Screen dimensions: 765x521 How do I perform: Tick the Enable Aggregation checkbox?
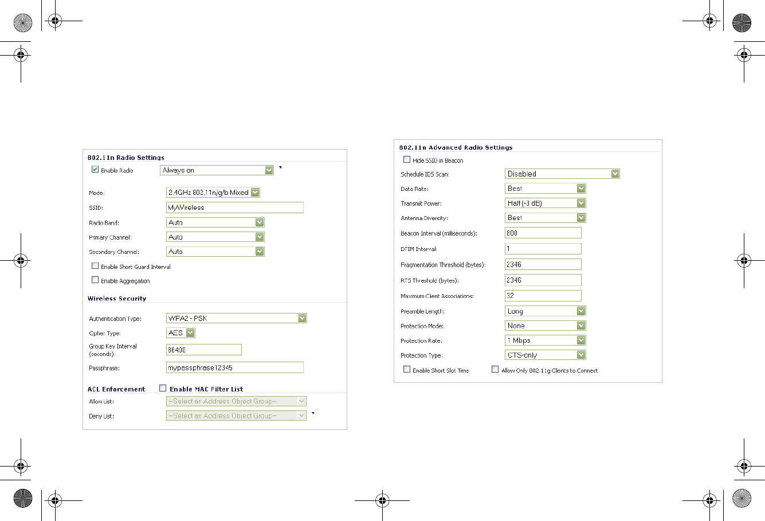[x=95, y=280]
